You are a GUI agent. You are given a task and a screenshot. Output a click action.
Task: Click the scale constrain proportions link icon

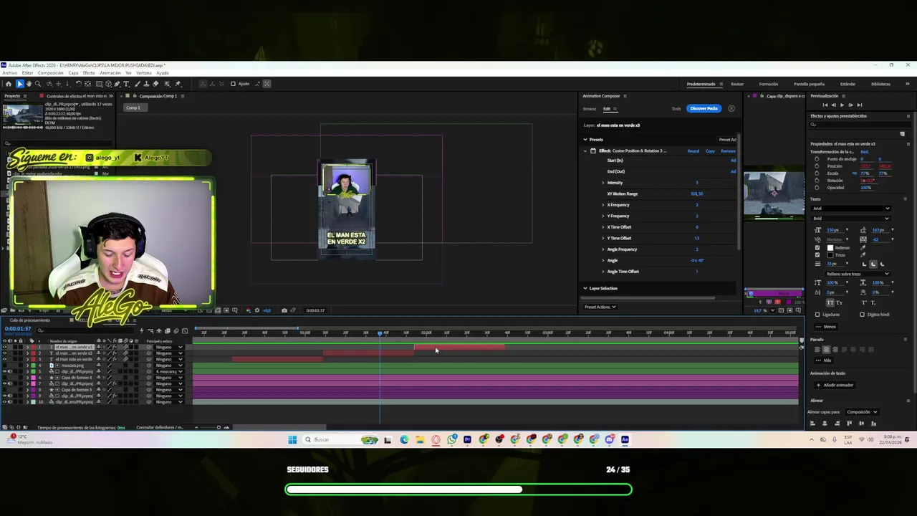[854, 173]
